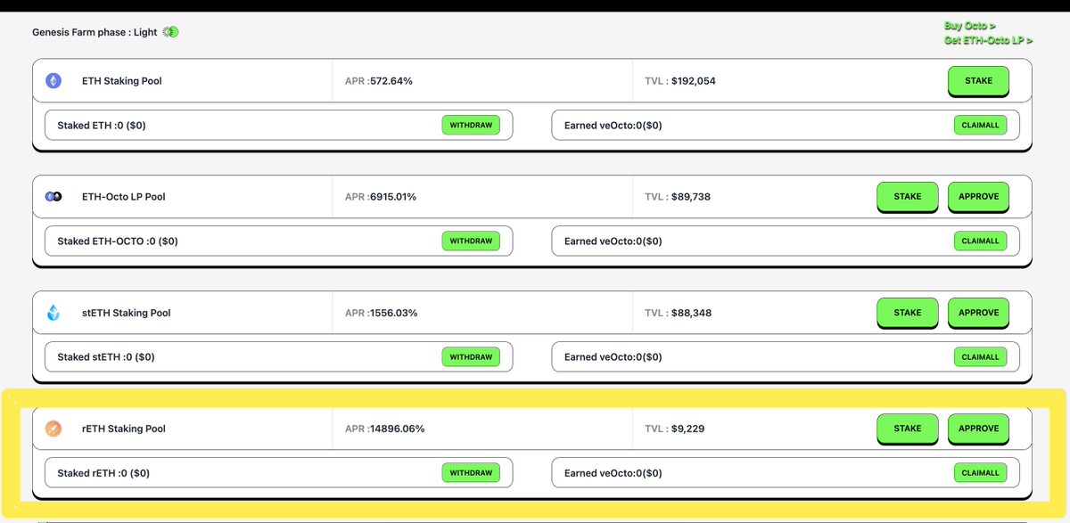1070x523 pixels.
Task: Withdraw staked ETH-OCTO
Action: click(471, 241)
